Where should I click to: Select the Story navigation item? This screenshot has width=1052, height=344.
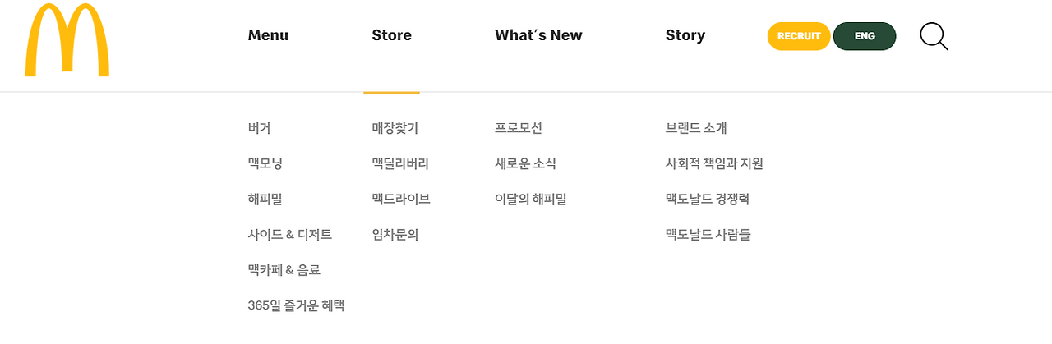685,35
